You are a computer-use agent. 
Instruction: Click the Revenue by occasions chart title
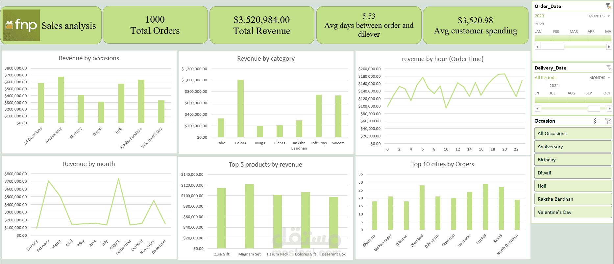coord(89,58)
